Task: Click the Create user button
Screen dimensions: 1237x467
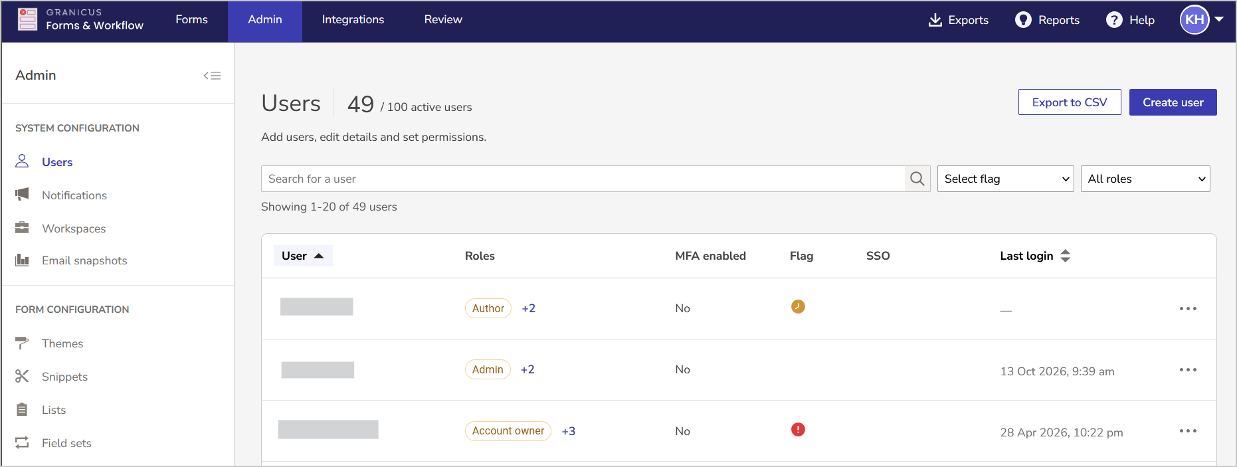Action: [1173, 102]
